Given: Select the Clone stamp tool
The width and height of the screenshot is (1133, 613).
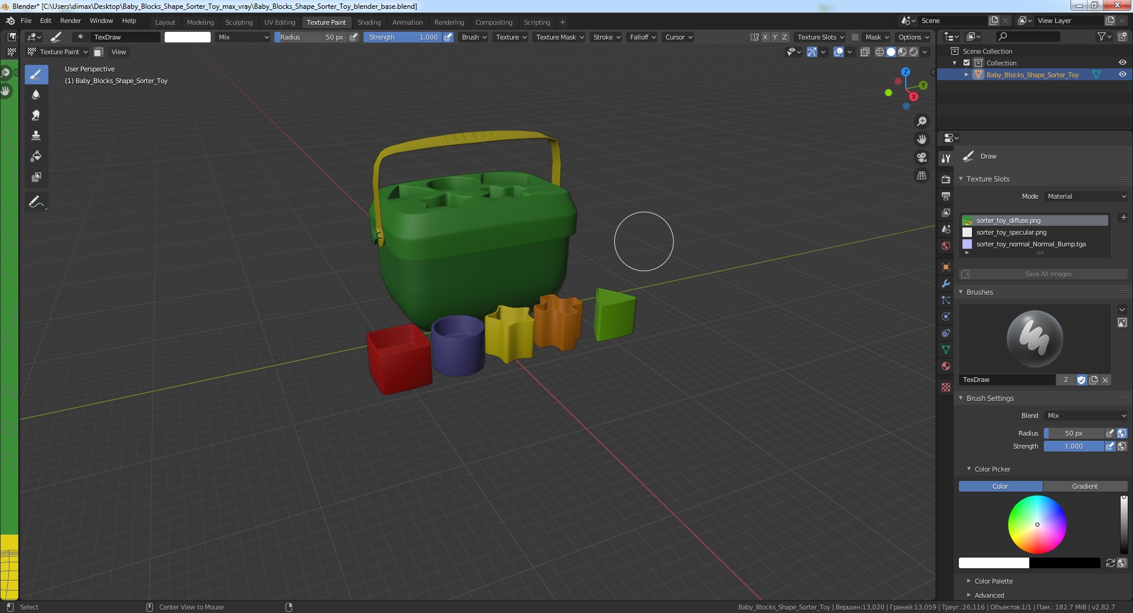Looking at the screenshot, I should coord(36,136).
